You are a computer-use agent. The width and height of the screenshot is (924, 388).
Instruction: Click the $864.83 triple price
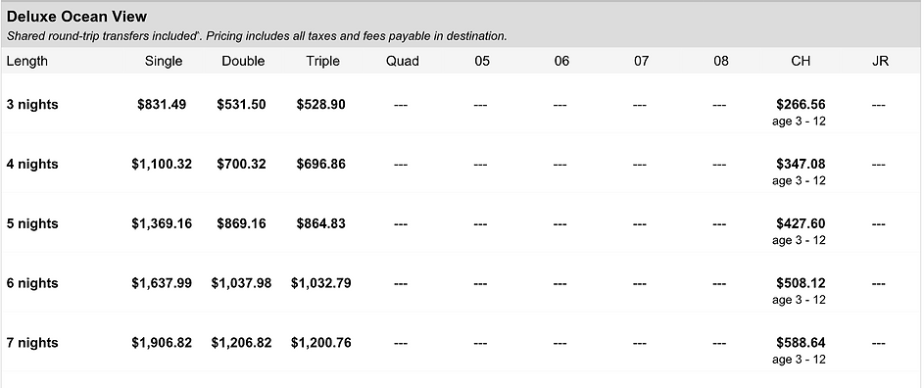point(320,224)
